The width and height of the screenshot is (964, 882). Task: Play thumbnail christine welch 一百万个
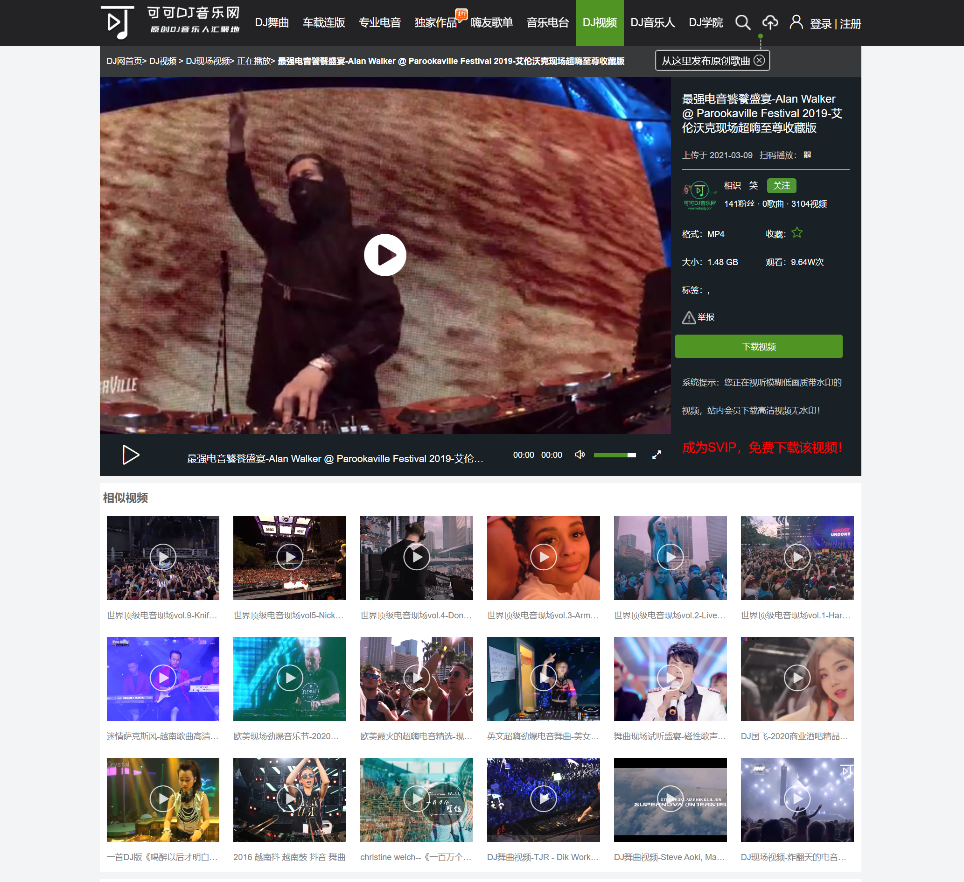[x=416, y=800]
